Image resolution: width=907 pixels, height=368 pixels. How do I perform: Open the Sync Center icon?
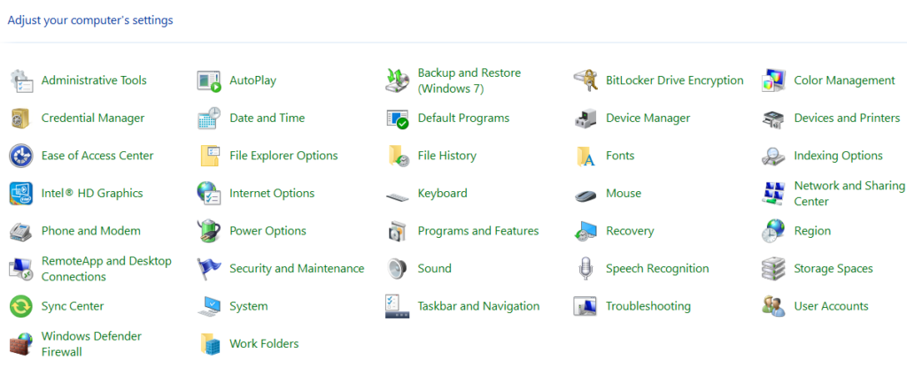coord(21,306)
